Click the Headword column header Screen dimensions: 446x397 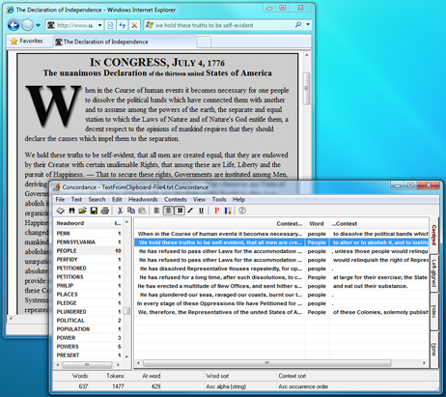tap(83, 223)
